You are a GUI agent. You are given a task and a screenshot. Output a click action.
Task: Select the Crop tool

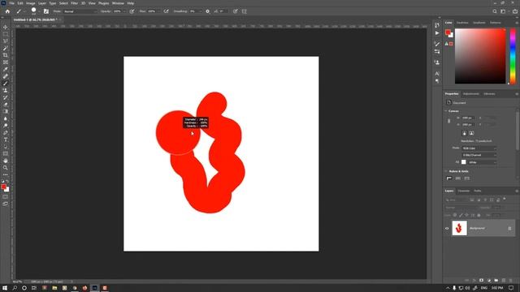click(6, 55)
